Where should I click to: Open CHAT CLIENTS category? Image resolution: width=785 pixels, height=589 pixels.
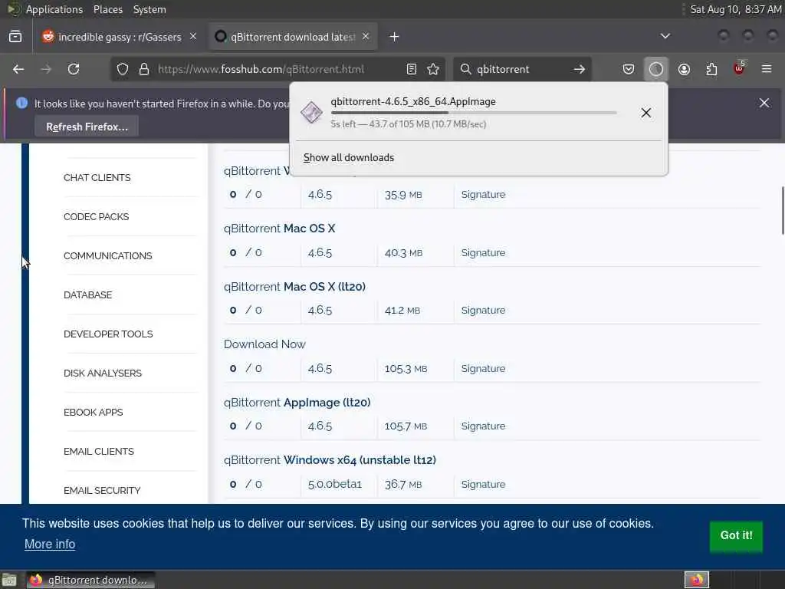click(97, 177)
